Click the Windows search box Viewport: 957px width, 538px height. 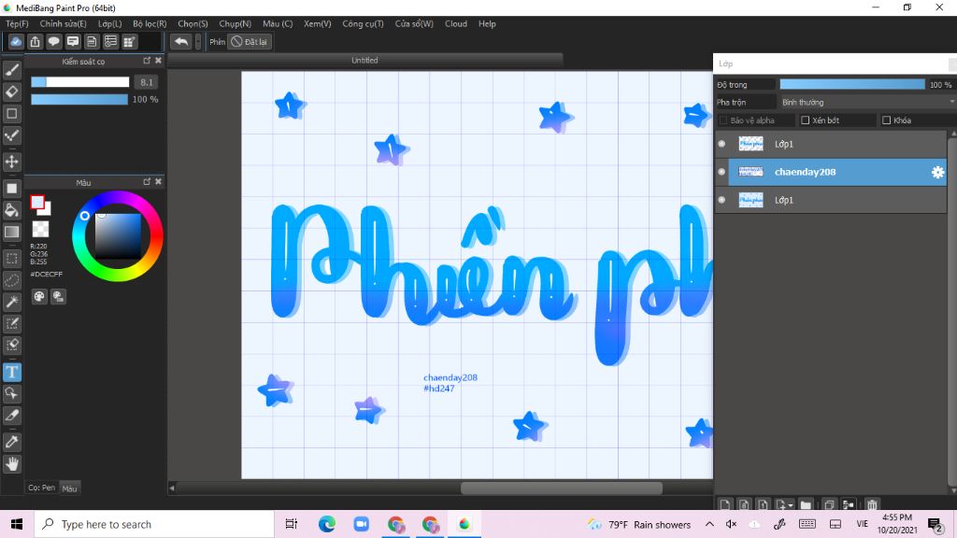tap(154, 525)
